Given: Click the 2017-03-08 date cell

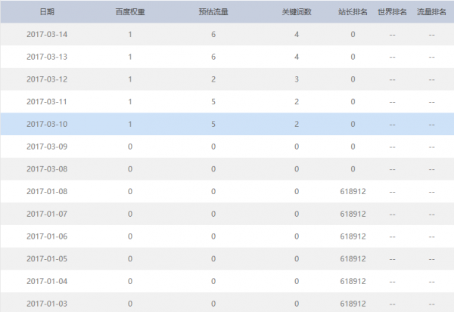Looking at the screenshot, I should tap(47, 169).
